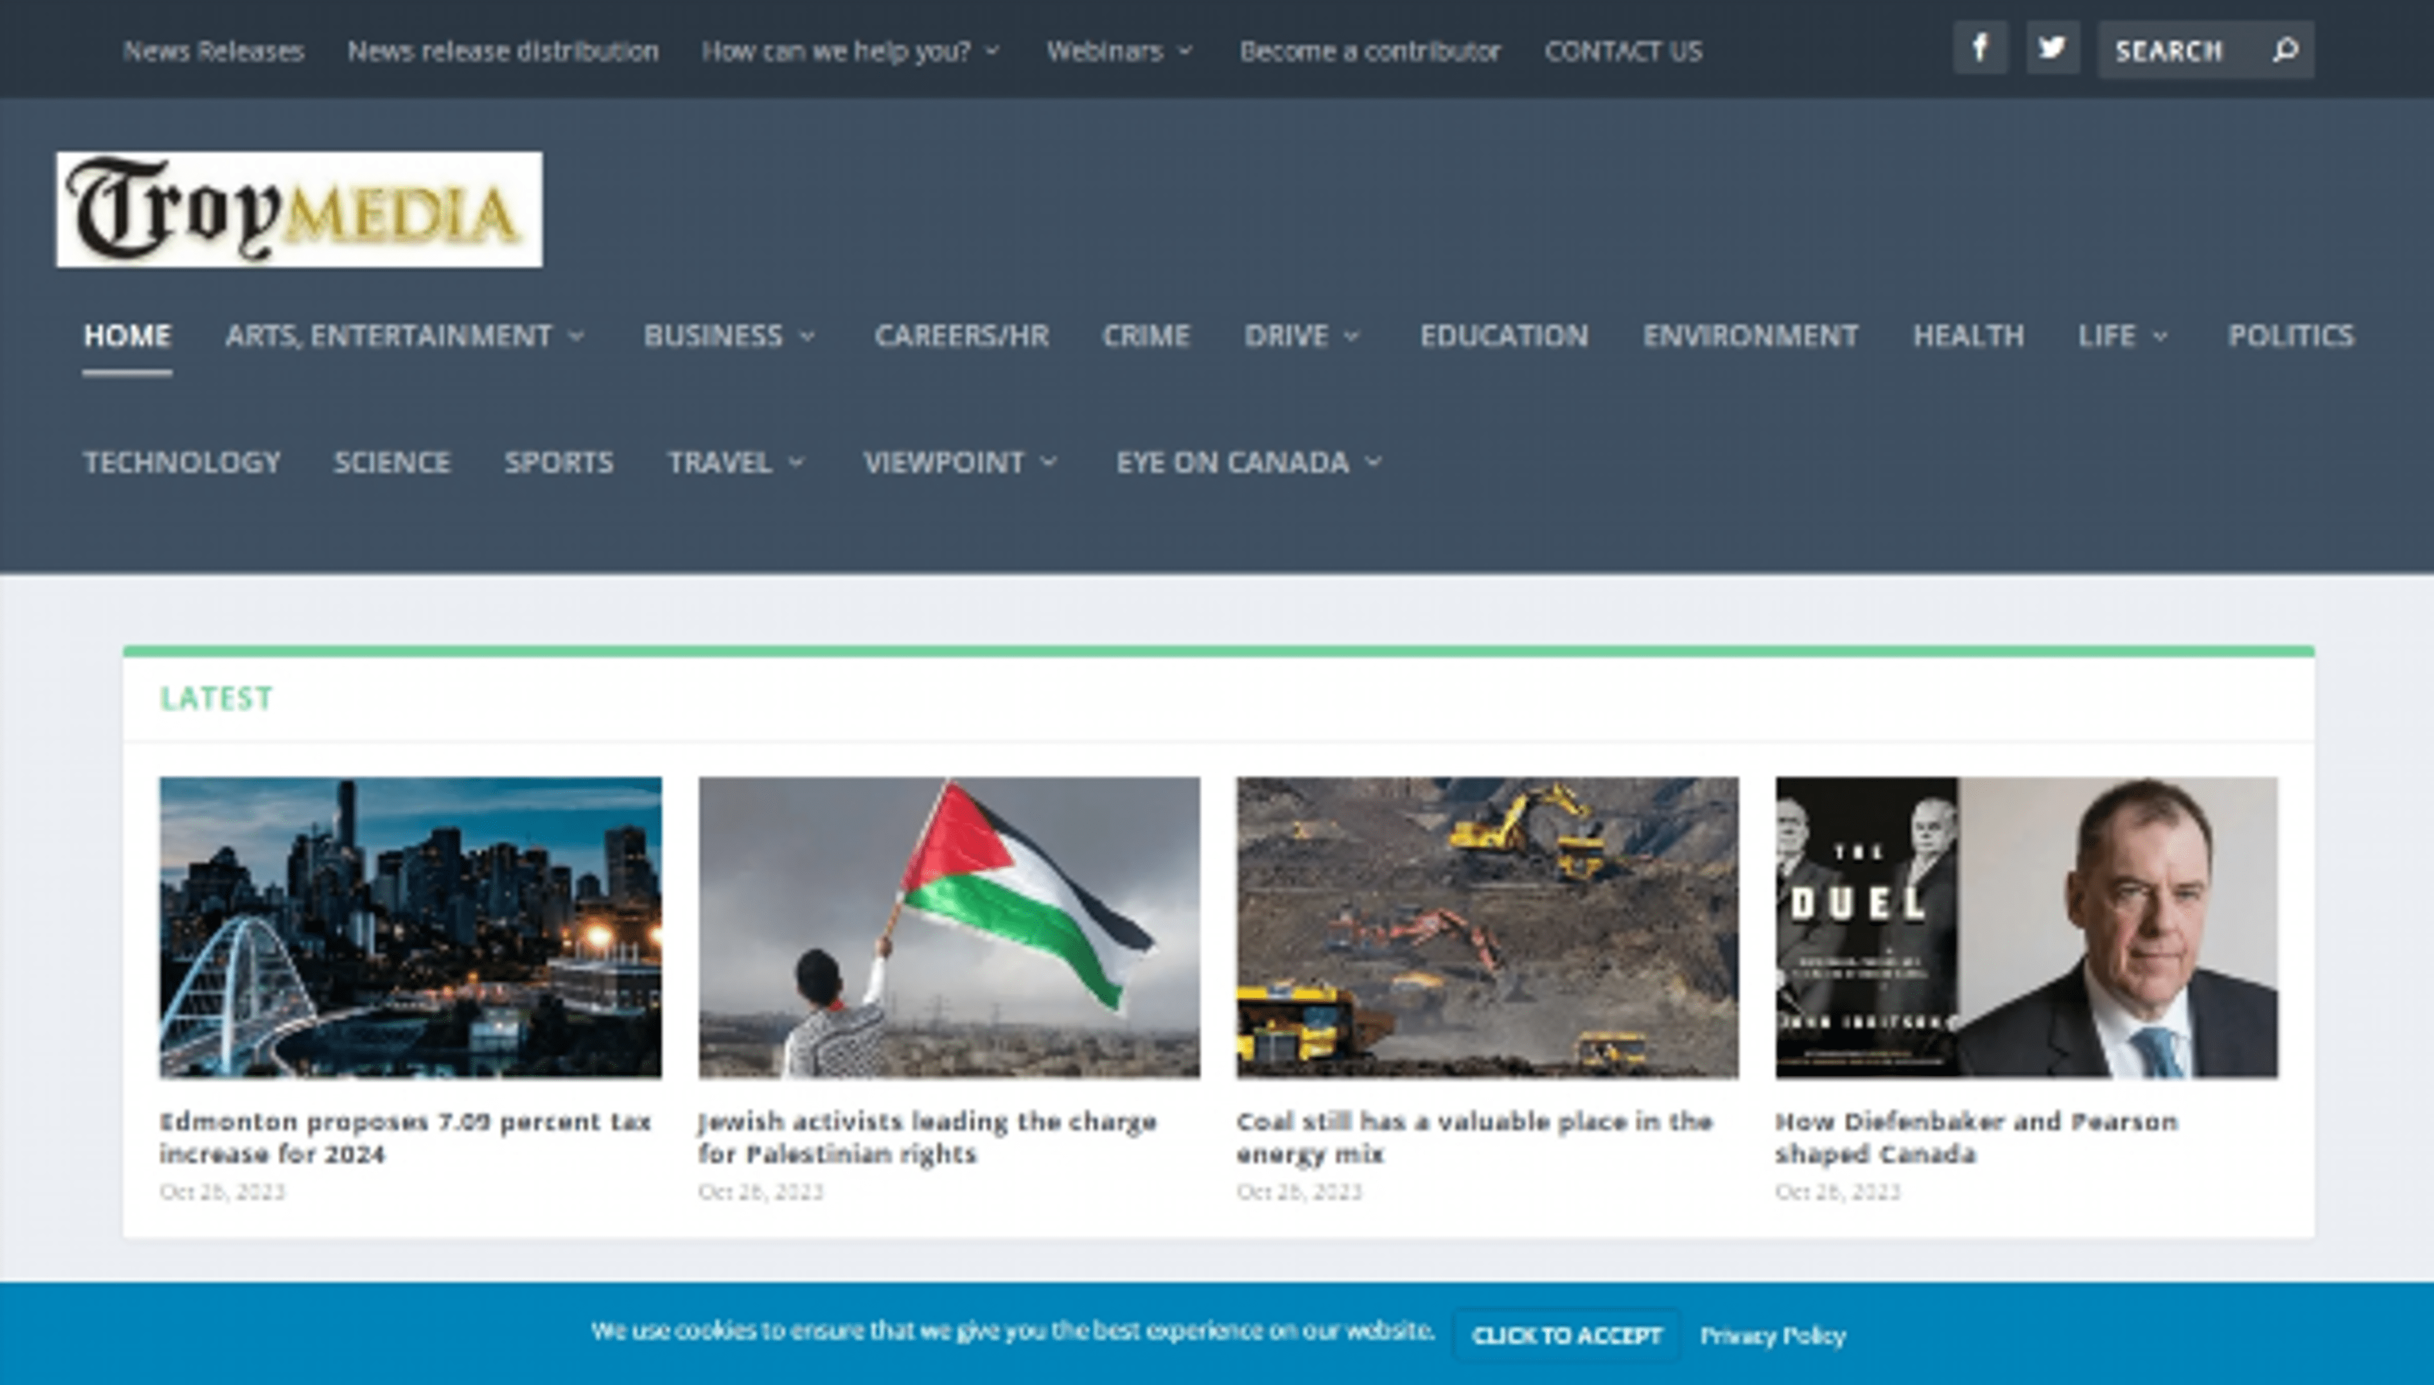Type in the Search field

pos(2179,51)
